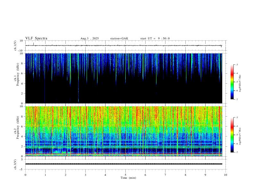Click the ch.1 "Frequency (kHz)" axis title

(18, 74)
